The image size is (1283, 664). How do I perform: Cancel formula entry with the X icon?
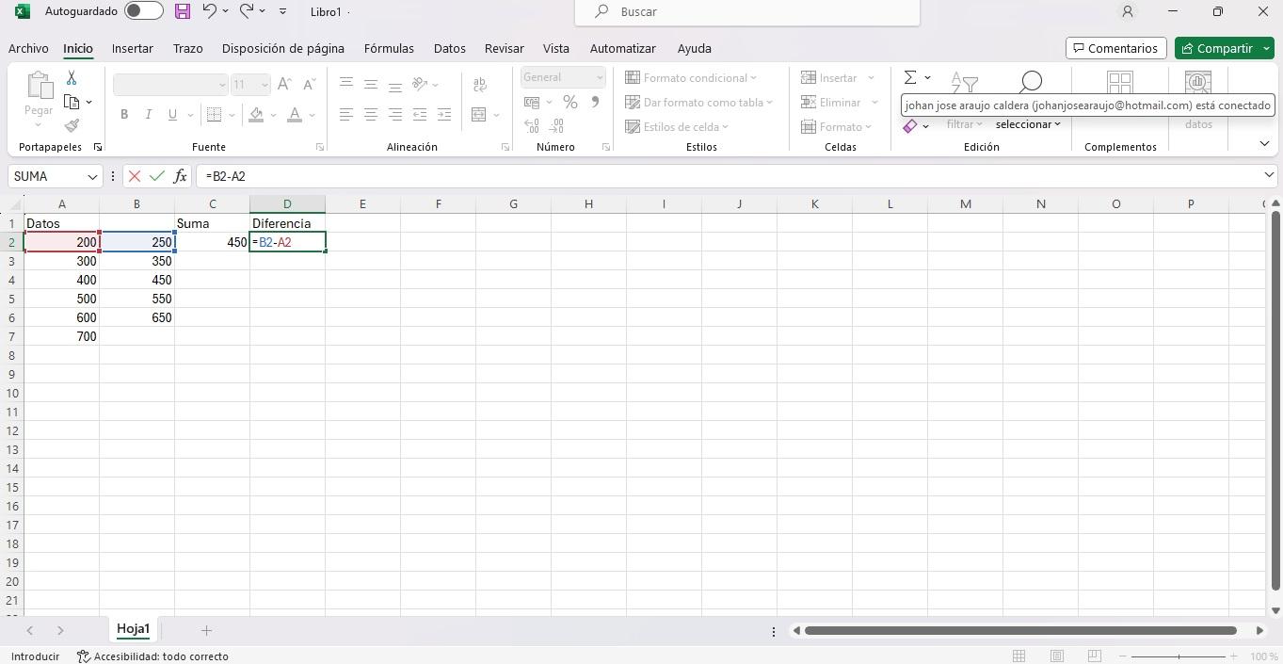click(x=135, y=176)
